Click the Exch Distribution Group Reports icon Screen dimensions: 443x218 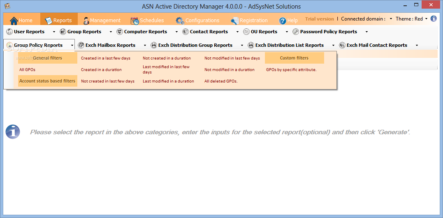coord(154,45)
